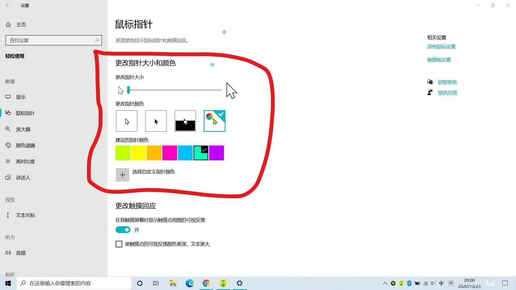
Task: Click the 查找设置 search field
Action: tap(53, 40)
